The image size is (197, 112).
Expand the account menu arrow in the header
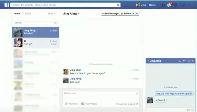[189, 5]
